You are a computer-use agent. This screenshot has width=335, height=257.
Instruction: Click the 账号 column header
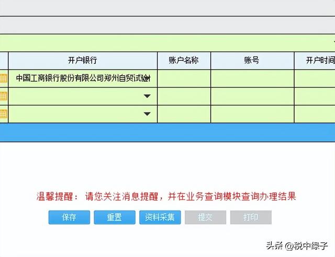click(252, 60)
